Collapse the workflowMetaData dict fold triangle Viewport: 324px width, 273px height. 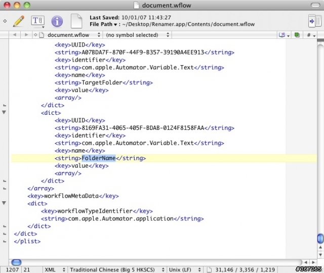(4, 203)
